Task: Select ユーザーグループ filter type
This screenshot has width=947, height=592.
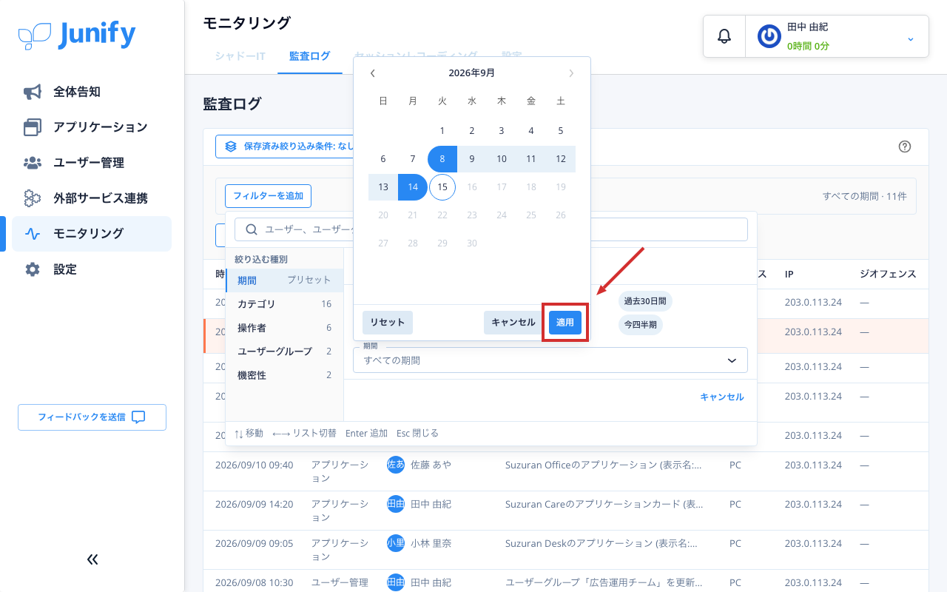Action: [285, 351]
